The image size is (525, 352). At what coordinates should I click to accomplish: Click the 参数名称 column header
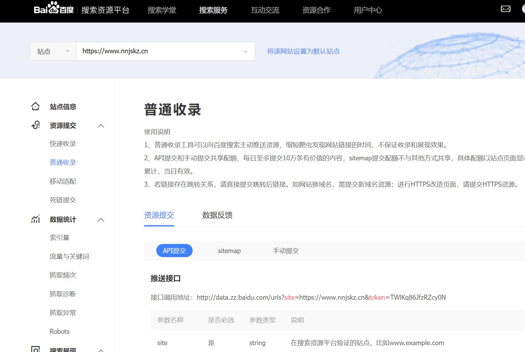(x=170, y=320)
